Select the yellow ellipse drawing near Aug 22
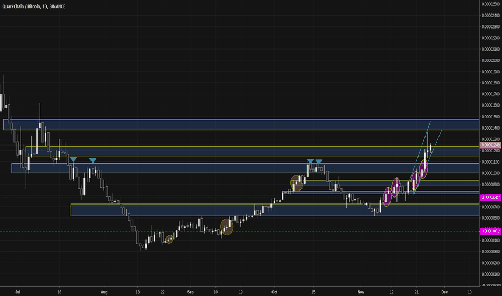 (169, 239)
